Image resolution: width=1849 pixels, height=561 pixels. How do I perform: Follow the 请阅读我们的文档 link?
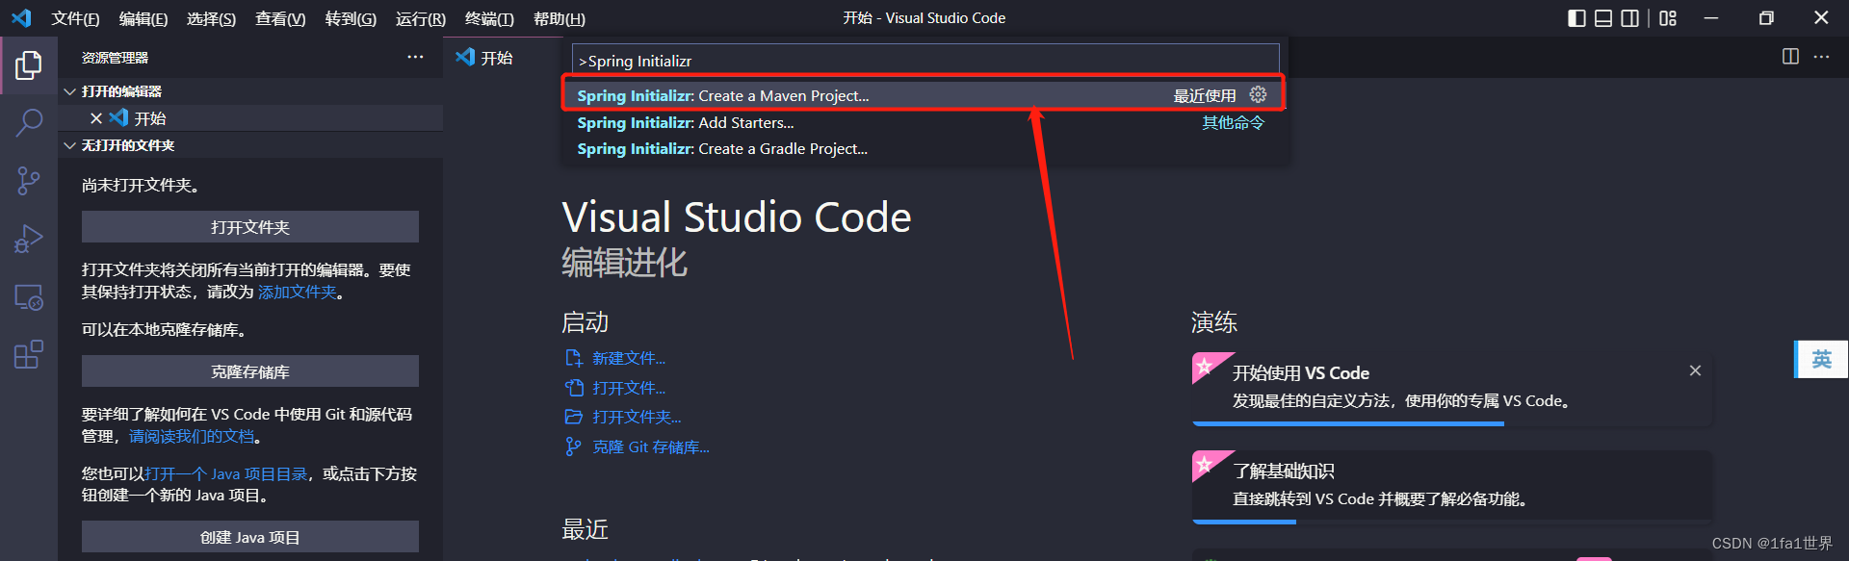tap(192, 436)
